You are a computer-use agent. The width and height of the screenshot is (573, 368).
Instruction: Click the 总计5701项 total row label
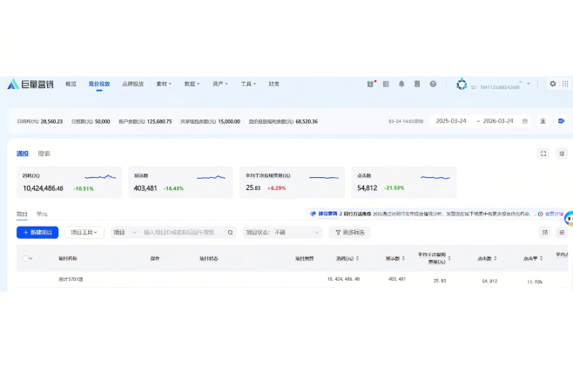click(x=71, y=279)
